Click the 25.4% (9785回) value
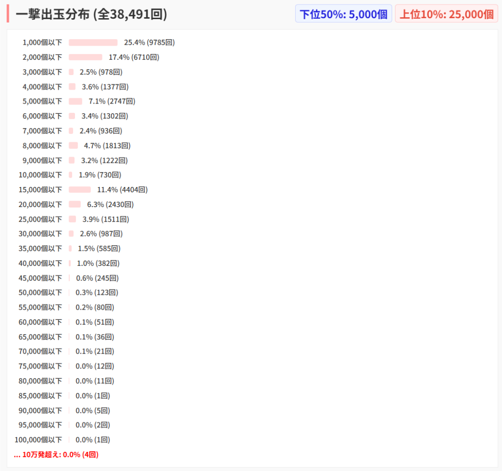502x471 pixels. 149,43
